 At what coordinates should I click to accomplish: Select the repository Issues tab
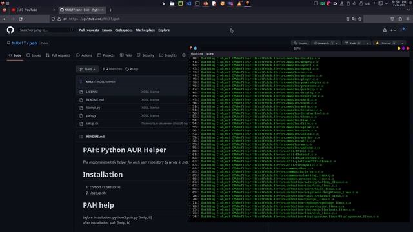click(x=34, y=55)
